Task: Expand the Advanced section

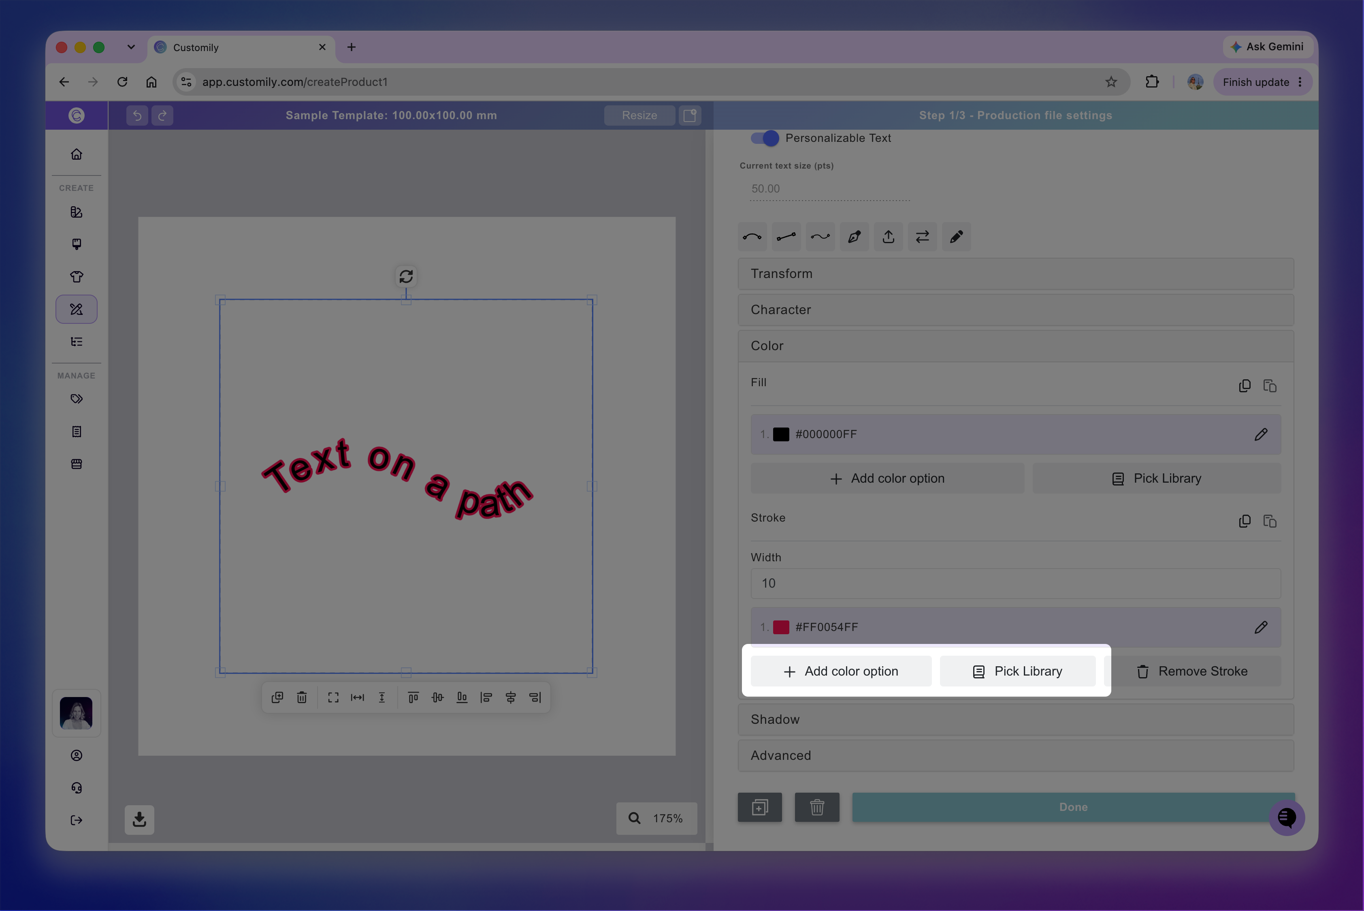Action: (1016, 755)
